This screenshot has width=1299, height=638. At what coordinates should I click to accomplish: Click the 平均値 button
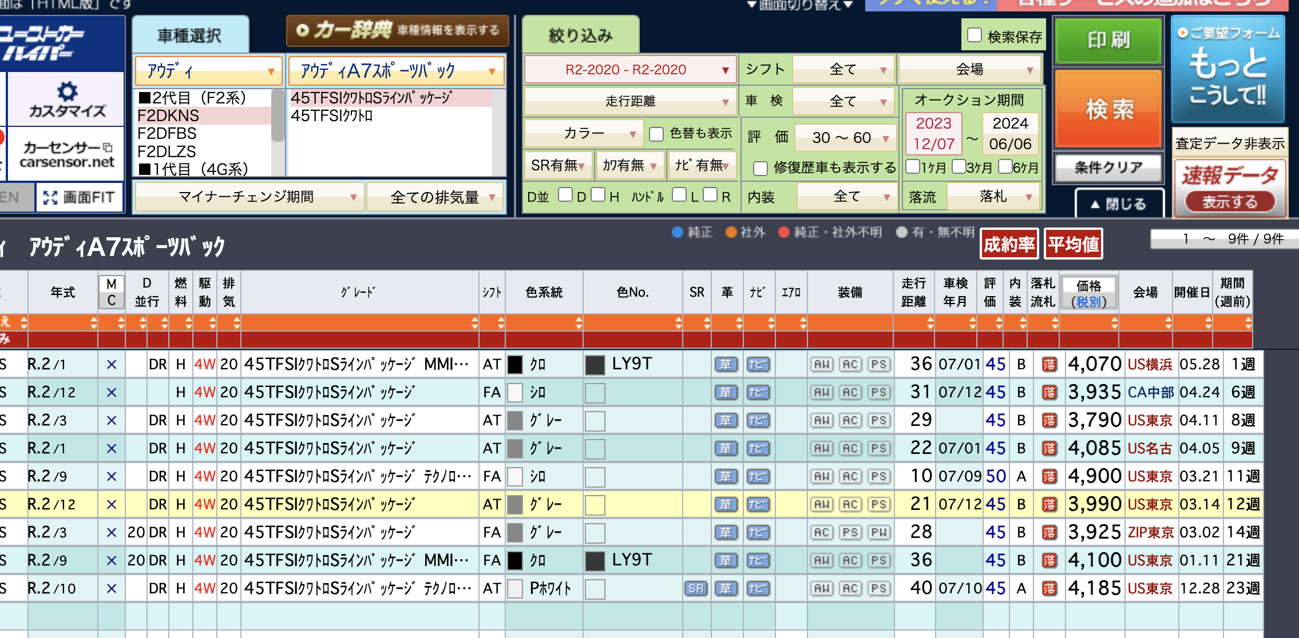[1073, 244]
